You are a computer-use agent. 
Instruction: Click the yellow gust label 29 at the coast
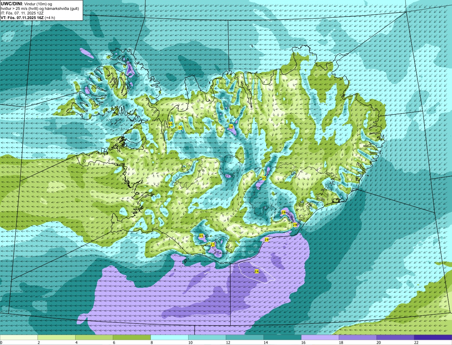tap(295, 225)
